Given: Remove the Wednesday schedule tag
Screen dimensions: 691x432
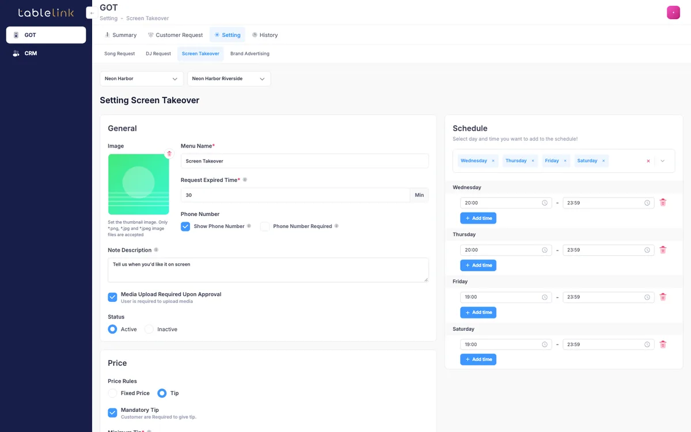Looking at the screenshot, I should tap(493, 161).
